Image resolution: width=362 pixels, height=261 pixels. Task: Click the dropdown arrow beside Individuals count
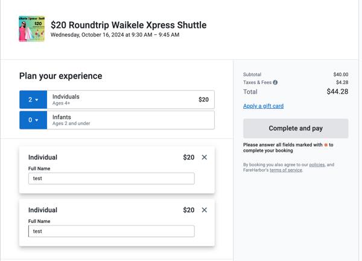[x=37, y=100]
